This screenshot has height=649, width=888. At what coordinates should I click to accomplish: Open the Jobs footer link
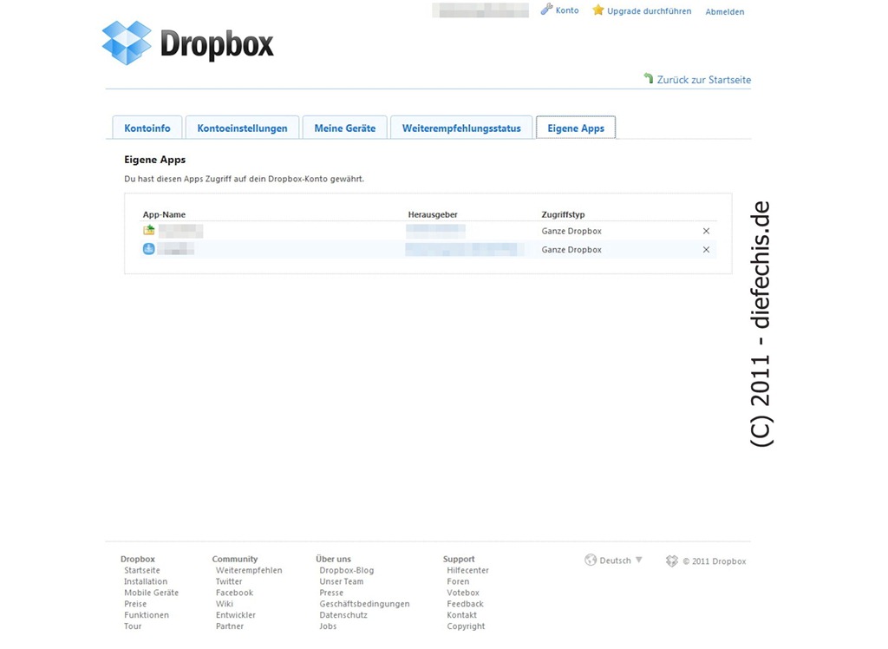328,626
